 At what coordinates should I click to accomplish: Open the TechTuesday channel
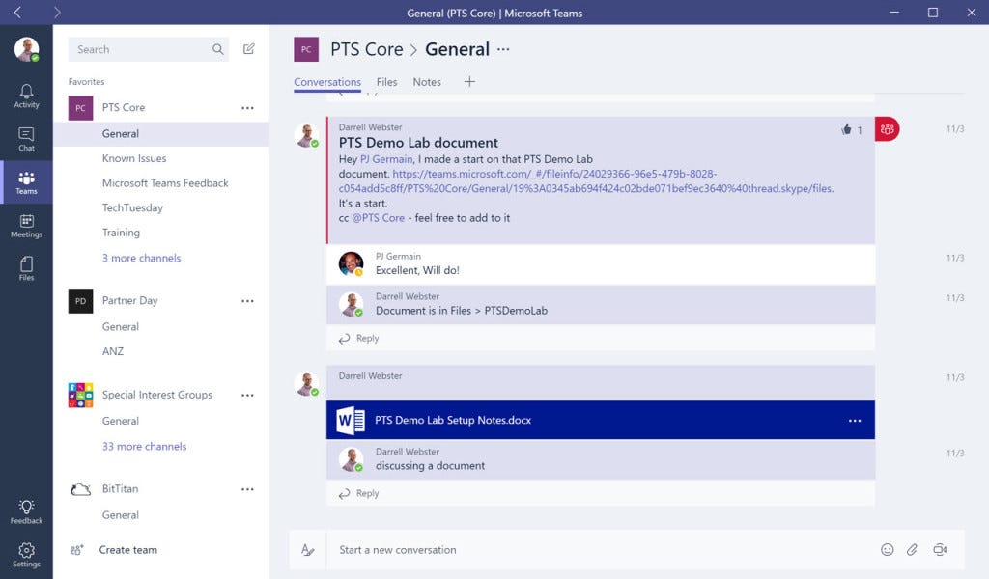click(x=132, y=207)
